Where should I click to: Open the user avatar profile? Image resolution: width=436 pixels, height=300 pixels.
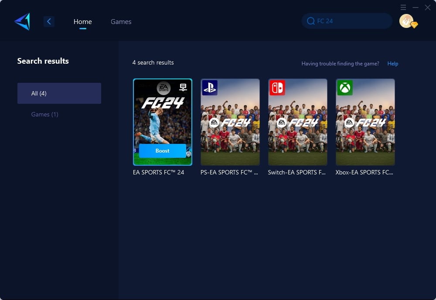pos(406,21)
